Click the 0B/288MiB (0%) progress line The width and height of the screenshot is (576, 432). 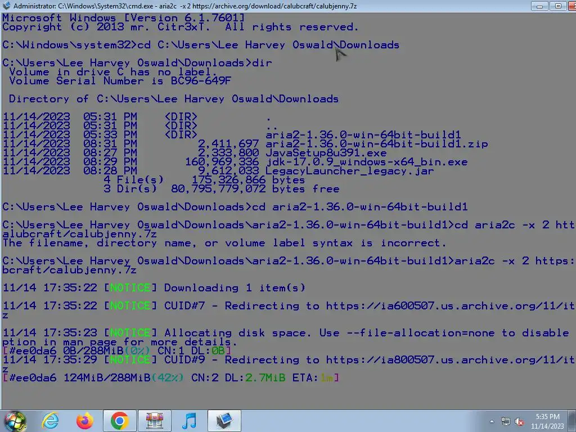pos(117,351)
